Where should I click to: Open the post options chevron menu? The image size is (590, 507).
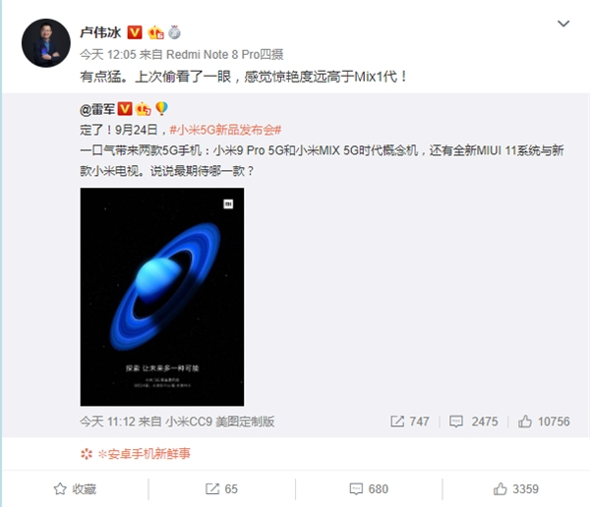pyautogui.click(x=562, y=24)
